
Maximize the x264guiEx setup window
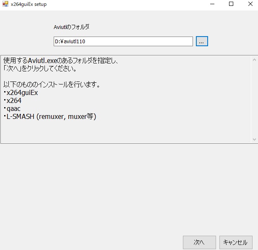point(231,4)
